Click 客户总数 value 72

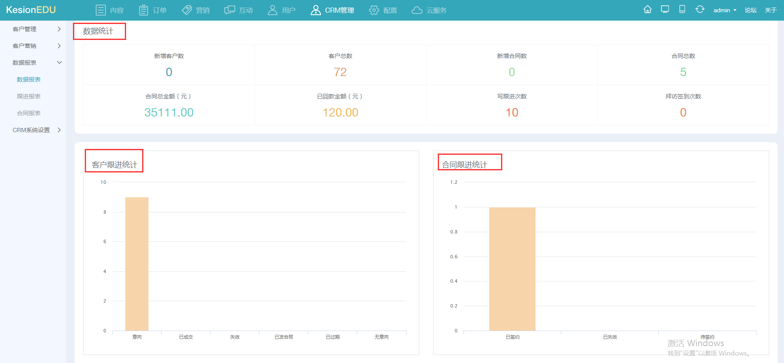[340, 72]
